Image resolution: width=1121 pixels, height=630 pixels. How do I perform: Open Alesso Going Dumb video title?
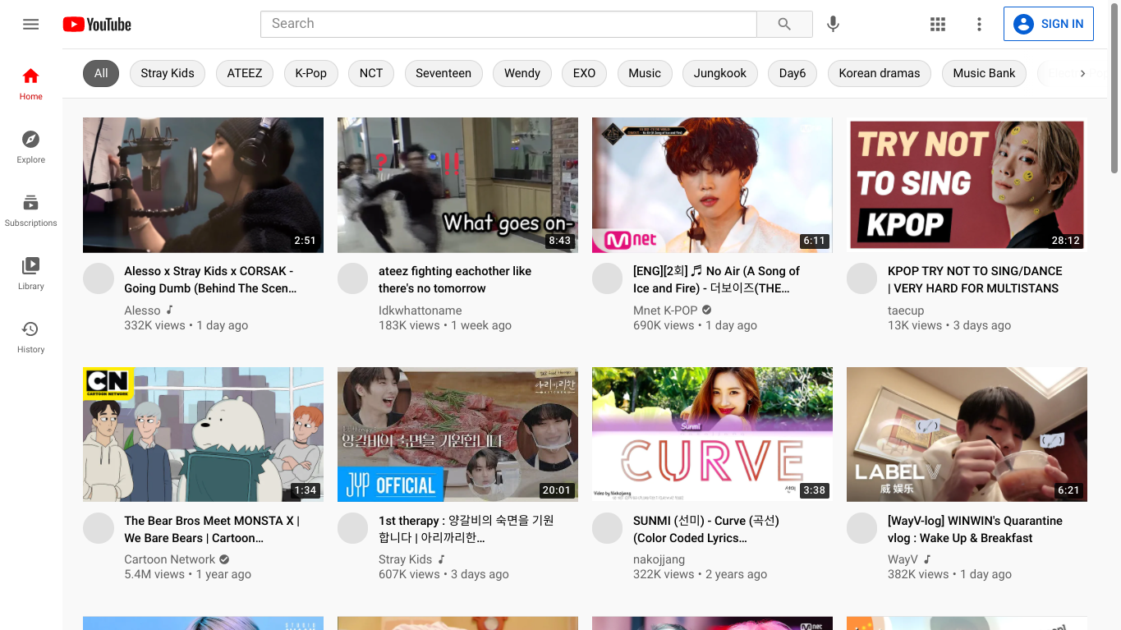[x=210, y=279]
